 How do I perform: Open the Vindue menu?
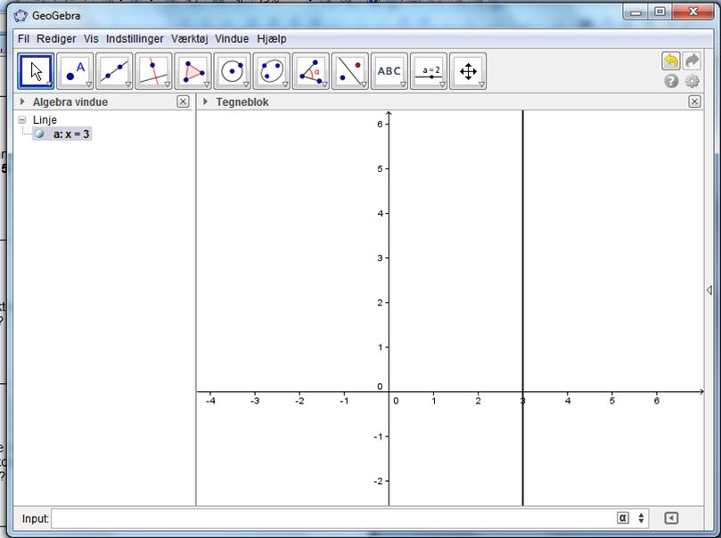tap(232, 39)
